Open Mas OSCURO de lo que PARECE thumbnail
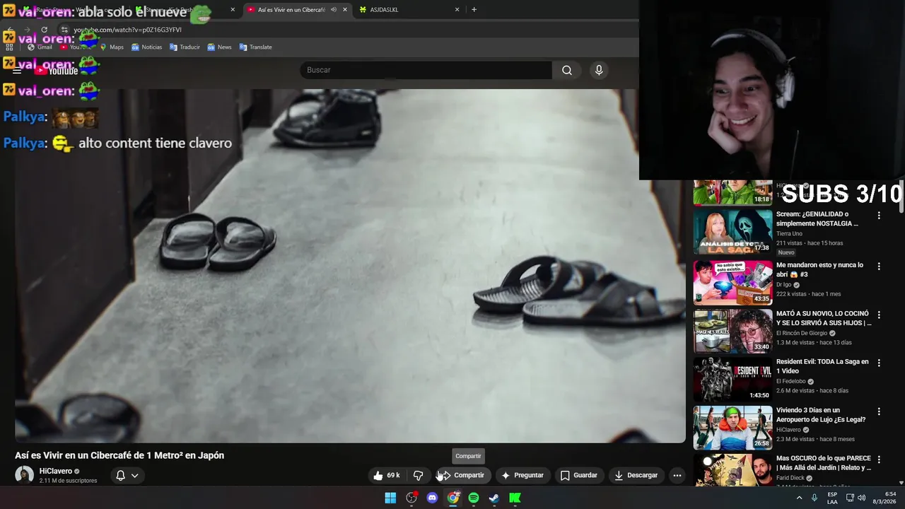The height and width of the screenshot is (509, 905). (732, 470)
